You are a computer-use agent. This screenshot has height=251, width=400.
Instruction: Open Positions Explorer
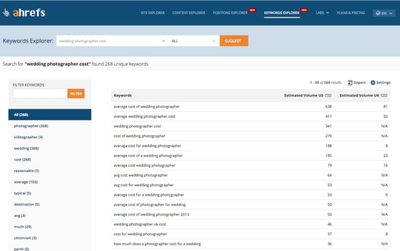pos(230,13)
